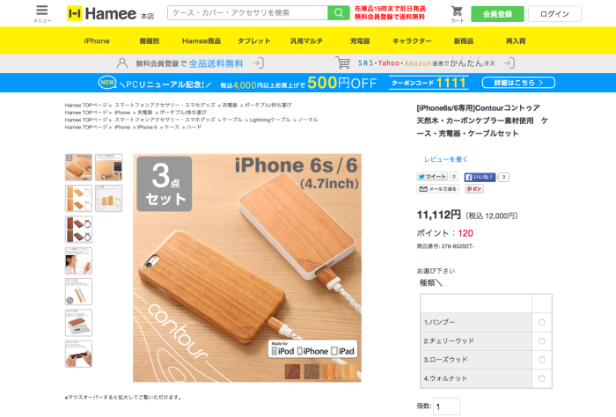This screenshot has width=616, height=417.
Task: Click the quantity input field
Action: click(x=446, y=406)
